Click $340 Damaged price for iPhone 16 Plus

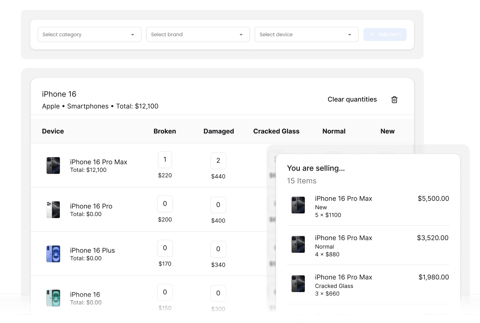click(218, 265)
